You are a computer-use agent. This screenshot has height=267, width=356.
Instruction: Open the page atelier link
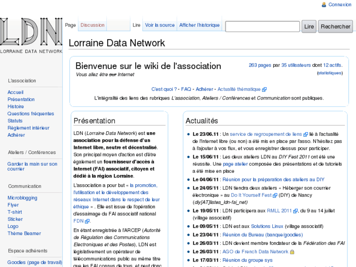tap(235, 164)
